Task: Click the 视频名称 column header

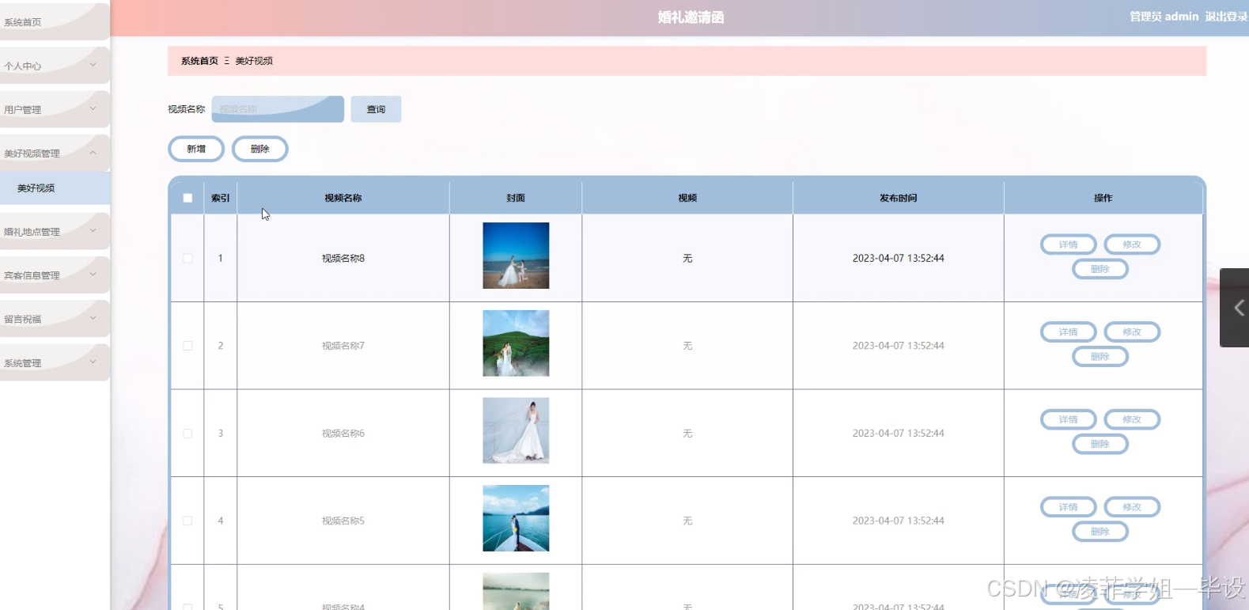Action: click(x=343, y=198)
